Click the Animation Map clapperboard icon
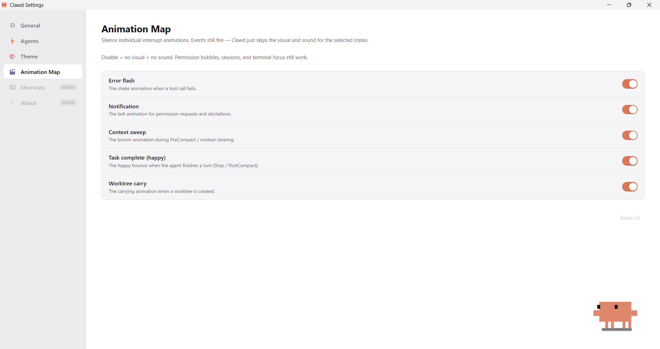 13,72
